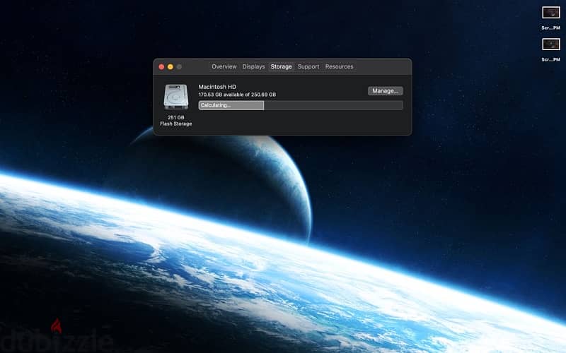
Task: Click the Macintosh HD drive icon
Action: tap(175, 97)
